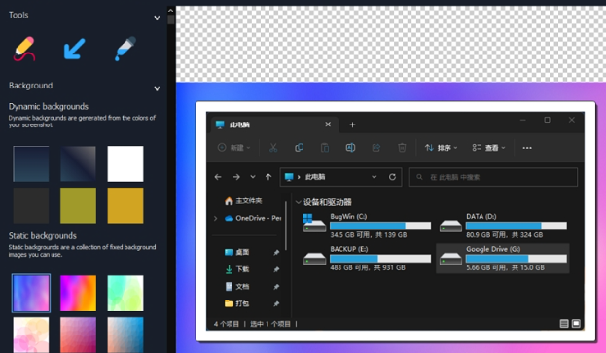Image resolution: width=606 pixels, height=353 pixels.
Task: Open the three-dot more options menu
Action: (527, 148)
